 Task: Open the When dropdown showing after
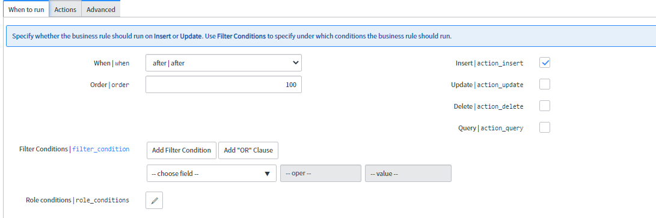pyautogui.click(x=224, y=63)
